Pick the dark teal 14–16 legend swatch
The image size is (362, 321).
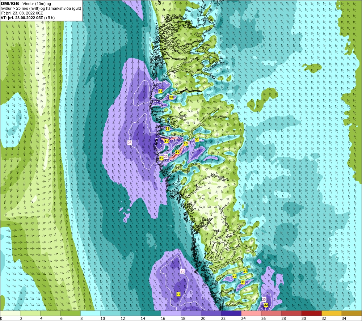click(151, 313)
